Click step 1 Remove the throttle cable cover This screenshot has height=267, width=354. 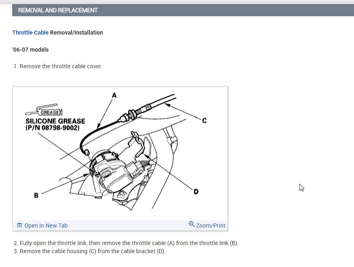click(58, 66)
